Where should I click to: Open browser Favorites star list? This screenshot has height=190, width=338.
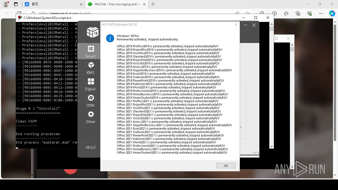pyautogui.click(x=286, y=13)
